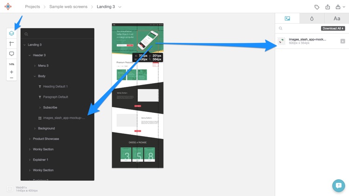Switch to the Assets image tab
This screenshot has width=349, height=196.
(x=288, y=19)
